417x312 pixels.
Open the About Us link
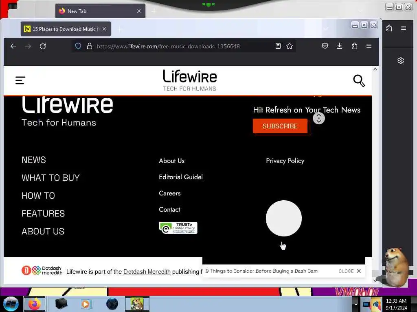(x=171, y=161)
